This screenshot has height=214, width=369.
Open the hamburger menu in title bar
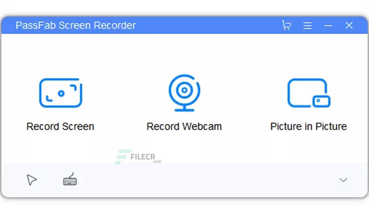[308, 26]
